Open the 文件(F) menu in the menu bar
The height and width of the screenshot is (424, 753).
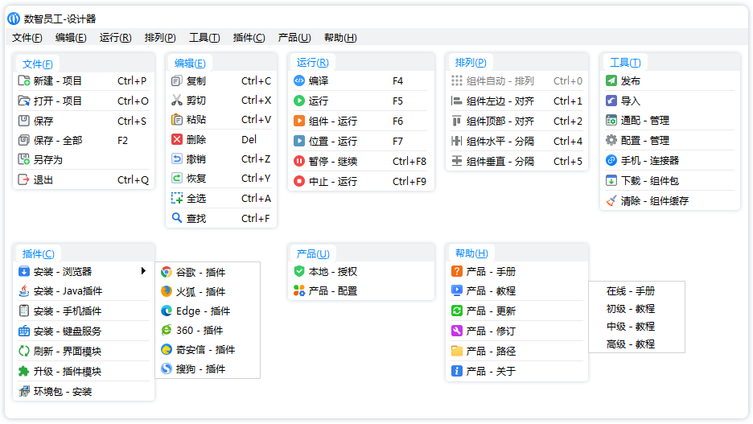click(x=27, y=38)
